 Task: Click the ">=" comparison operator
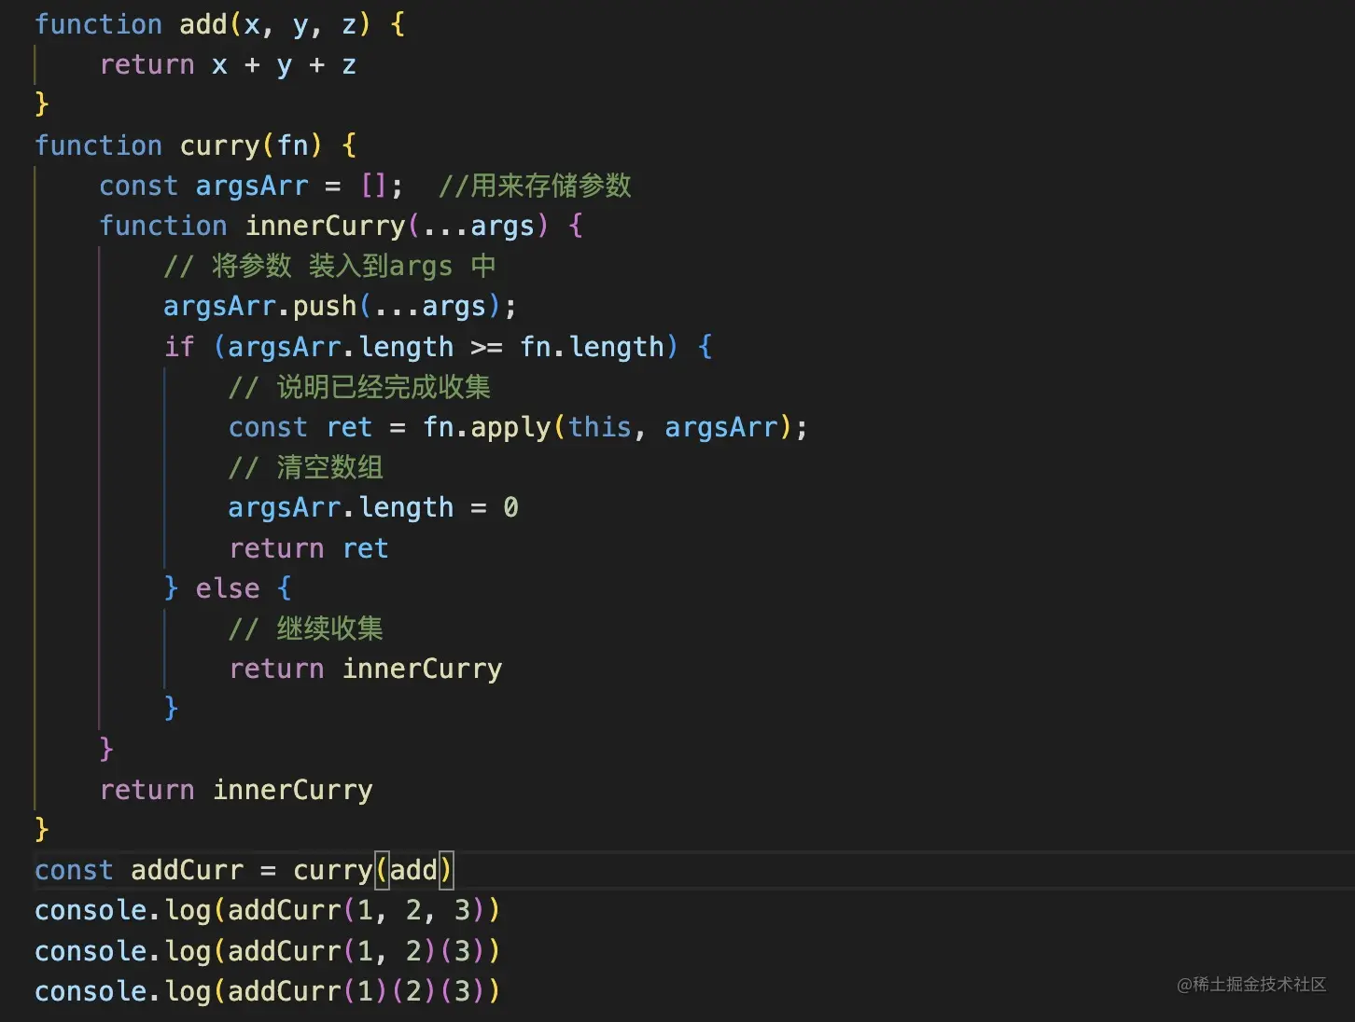pos(486,347)
